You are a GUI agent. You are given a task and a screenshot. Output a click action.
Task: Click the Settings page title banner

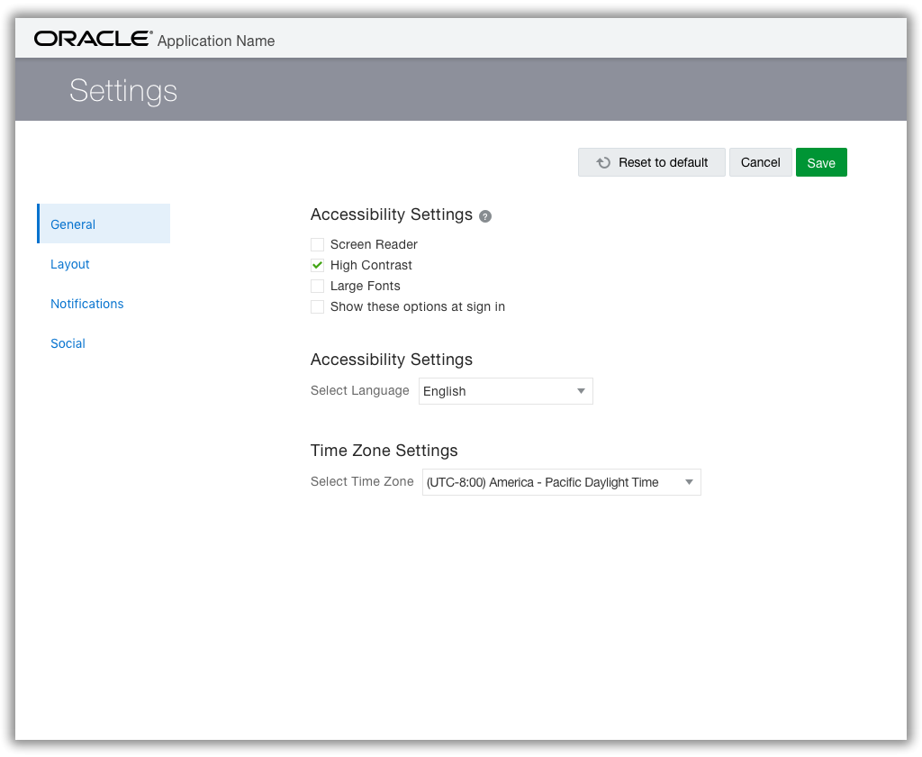point(123,89)
